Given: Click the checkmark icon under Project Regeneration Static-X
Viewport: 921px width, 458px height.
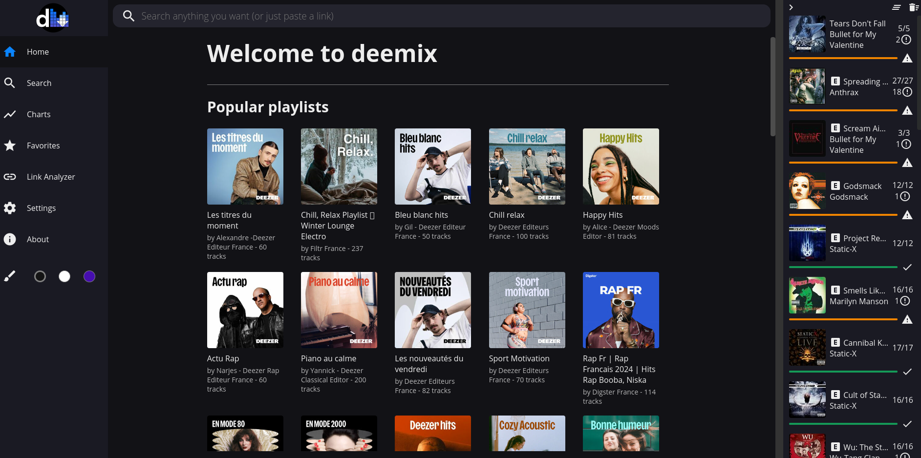Looking at the screenshot, I should 907,267.
